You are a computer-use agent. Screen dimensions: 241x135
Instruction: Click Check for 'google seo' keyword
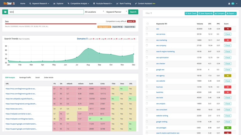[227, 70]
